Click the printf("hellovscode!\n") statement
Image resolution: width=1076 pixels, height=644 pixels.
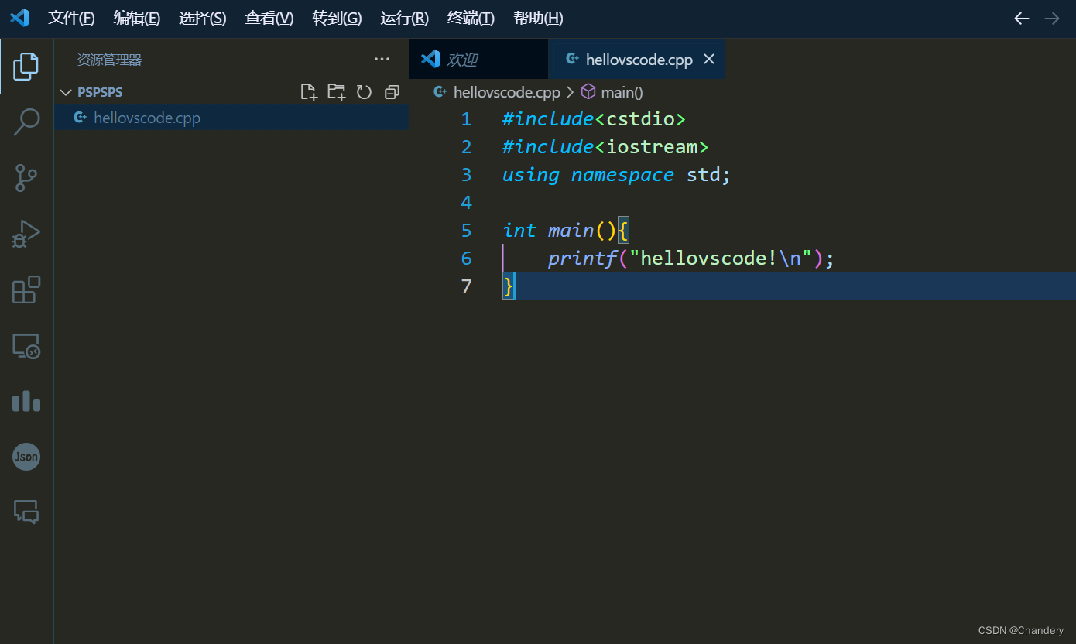pos(691,259)
